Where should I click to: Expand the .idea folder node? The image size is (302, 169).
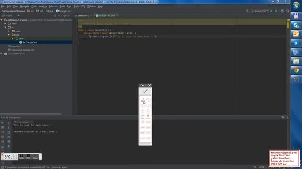coord(5,23)
